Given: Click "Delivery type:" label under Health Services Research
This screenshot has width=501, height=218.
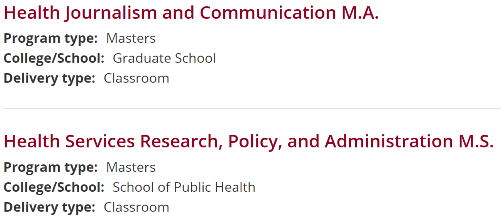Looking at the screenshot, I should (x=49, y=207).
